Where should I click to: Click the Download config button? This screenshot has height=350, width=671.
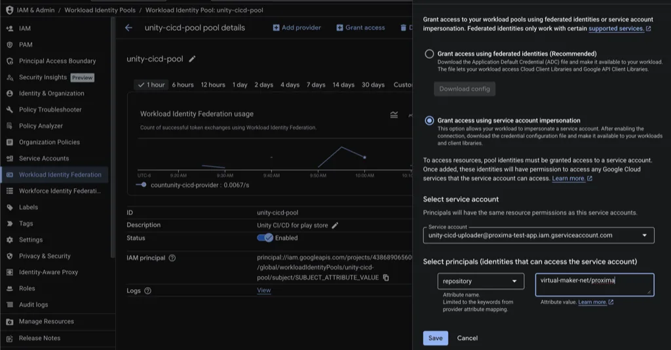[x=465, y=89]
